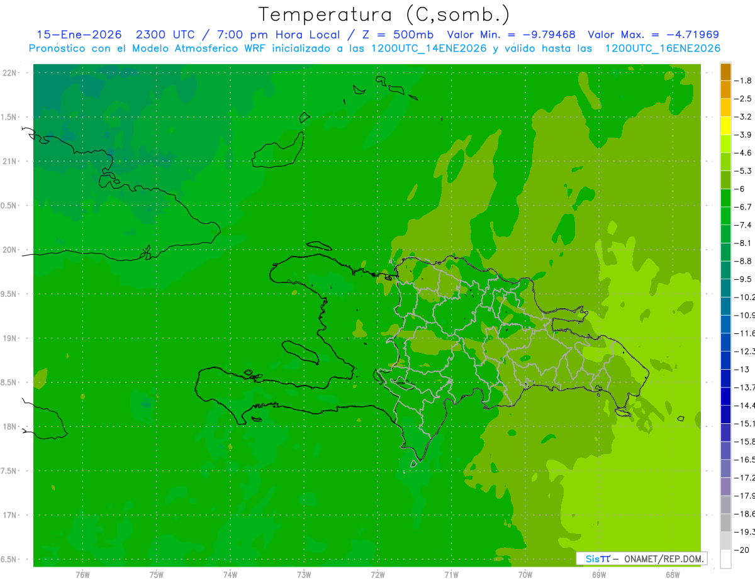Select the date text "15-Ene-2026"
This screenshot has height=583, width=755.
(x=79, y=35)
